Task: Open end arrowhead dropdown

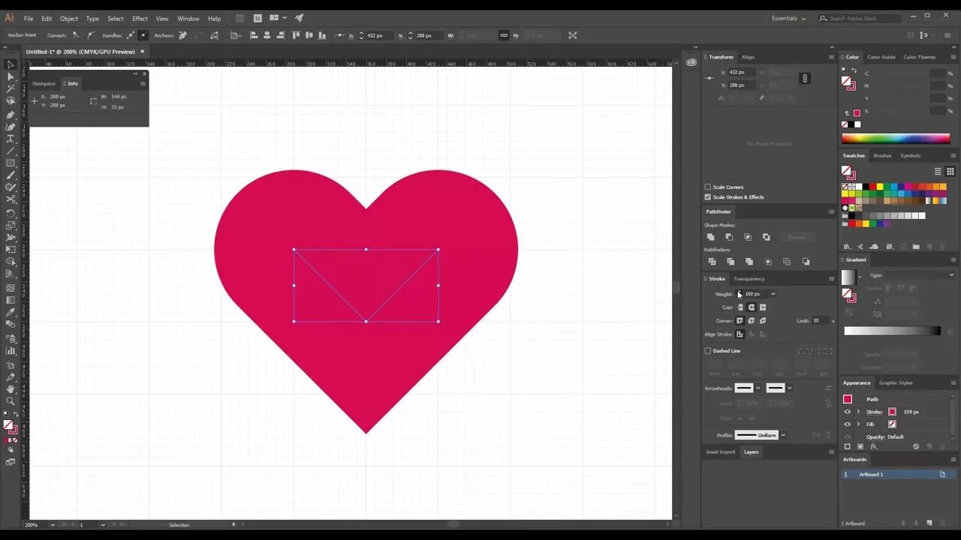Action: tap(790, 388)
